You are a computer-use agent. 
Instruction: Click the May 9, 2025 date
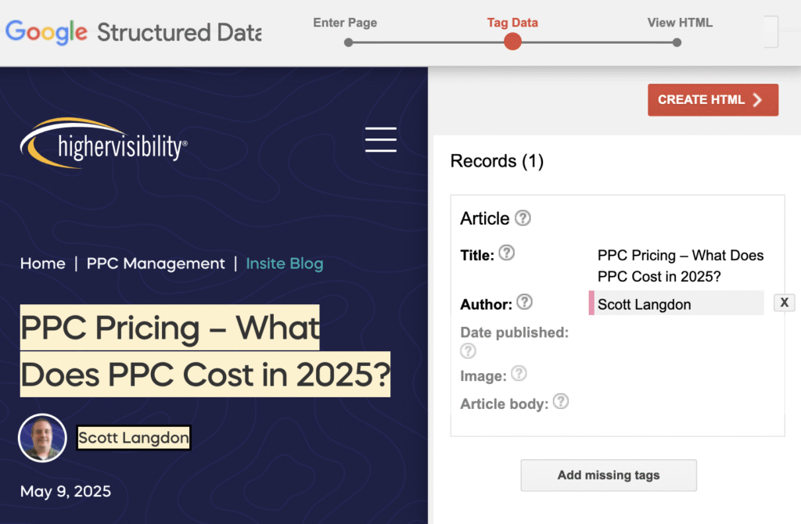pyautogui.click(x=66, y=491)
